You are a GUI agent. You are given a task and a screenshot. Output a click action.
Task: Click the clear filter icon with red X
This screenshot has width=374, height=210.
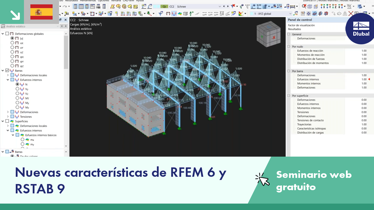click(x=233, y=6)
